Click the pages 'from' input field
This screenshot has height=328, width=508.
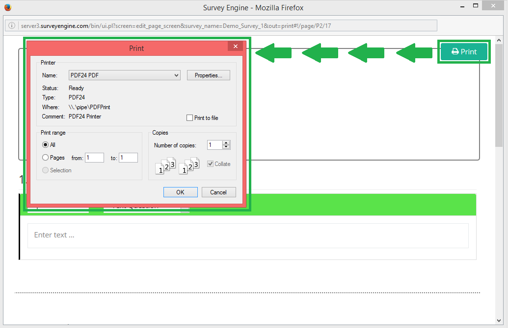click(94, 158)
